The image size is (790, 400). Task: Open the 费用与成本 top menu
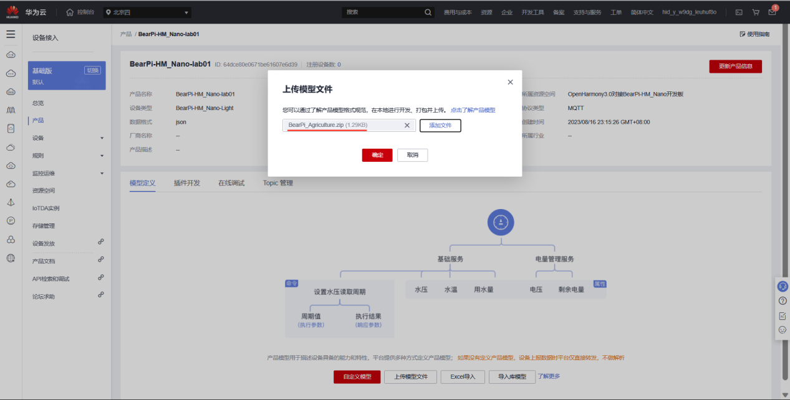point(458,12)
